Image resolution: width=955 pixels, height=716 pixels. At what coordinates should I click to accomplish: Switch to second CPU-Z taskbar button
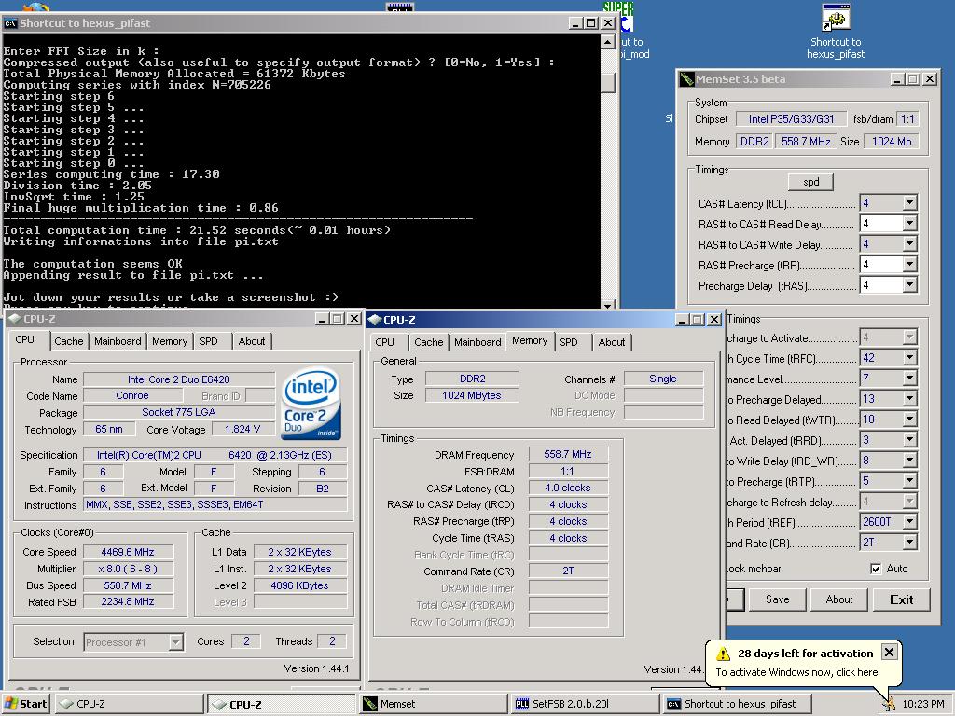[x=282, y=705]
